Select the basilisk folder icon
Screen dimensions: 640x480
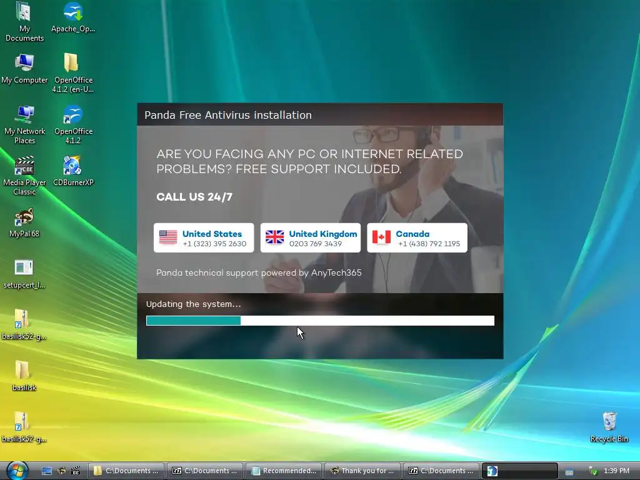point(24,376)
